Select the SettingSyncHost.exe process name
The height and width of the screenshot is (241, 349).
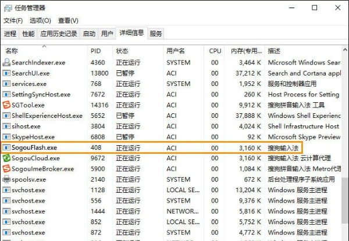(x=41, y=95)
